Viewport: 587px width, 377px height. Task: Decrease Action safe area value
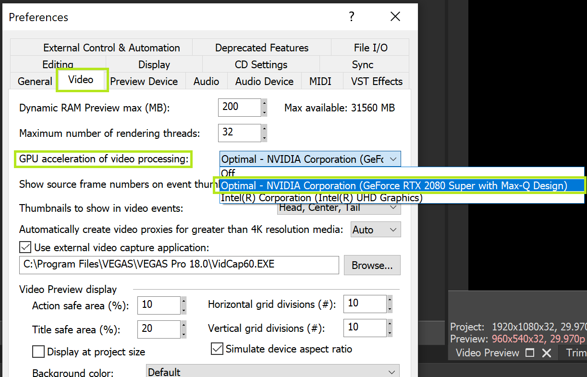183,310
